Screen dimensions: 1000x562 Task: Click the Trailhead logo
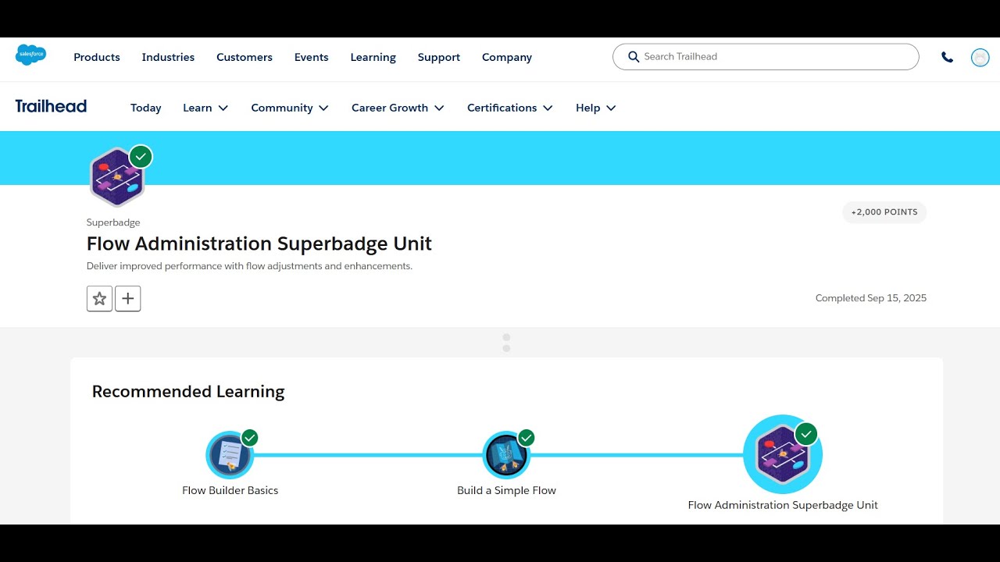tap(51, 106)
